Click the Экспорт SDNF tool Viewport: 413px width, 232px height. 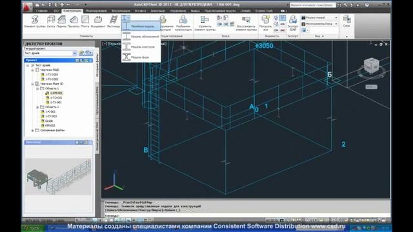tap(293, 23)
